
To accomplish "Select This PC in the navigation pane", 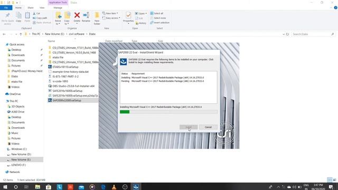I will point(14,101).
